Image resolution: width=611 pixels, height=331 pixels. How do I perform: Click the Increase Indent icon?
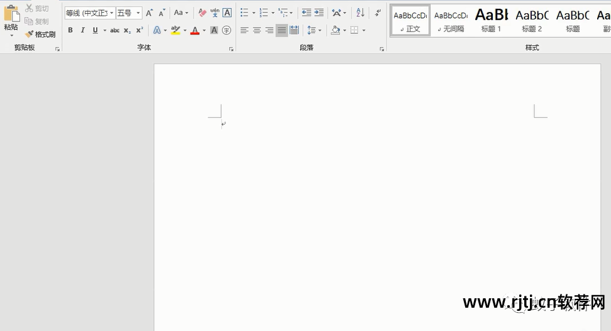coord(319,13)
